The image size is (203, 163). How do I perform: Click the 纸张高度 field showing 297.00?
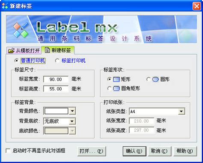click(x=141, y=130)
